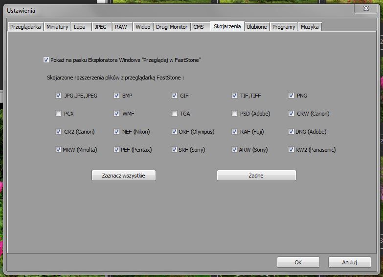Switch to the Przeglądarka tab
The image size is (383, 277).
click(26, 27)
